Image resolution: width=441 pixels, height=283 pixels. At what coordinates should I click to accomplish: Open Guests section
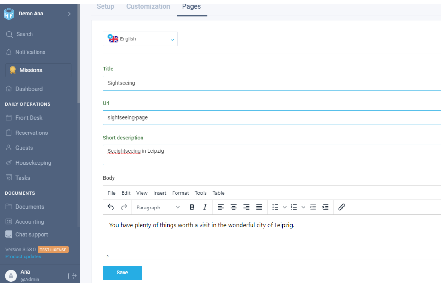19,148
